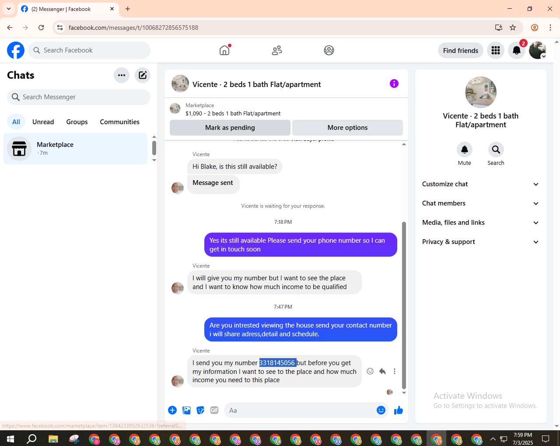Click the message "Hi Blake, is this still available?"

[x=235, y=167]
